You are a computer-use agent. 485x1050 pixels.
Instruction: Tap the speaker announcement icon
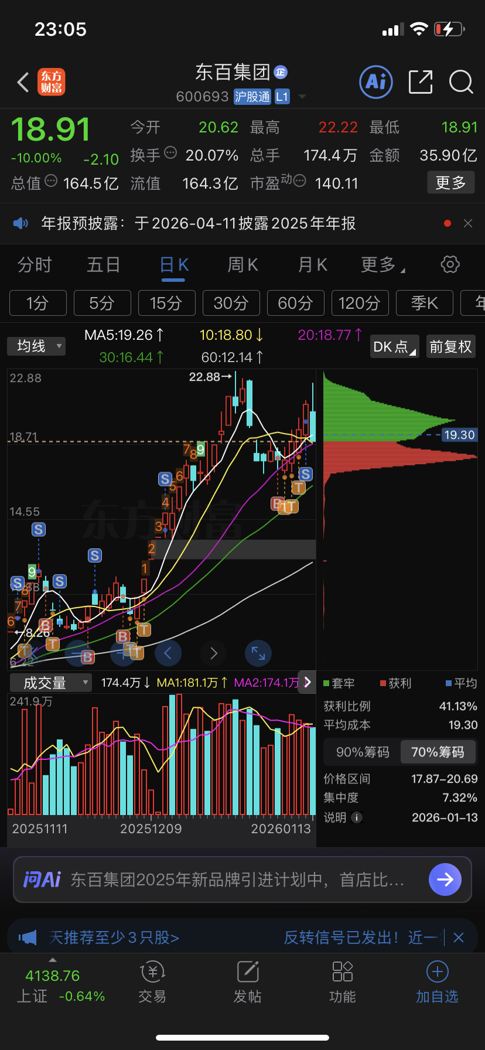click(x=21, y=223)
